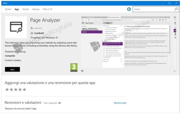180x114 pixels.
Task: Rate the app three stars
Action: click(x=16, y=90)
